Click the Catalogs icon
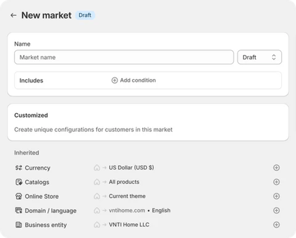Image resolution: width=296 pixels, height=238 pixels. pyautogui.click(x=19, y=182)
